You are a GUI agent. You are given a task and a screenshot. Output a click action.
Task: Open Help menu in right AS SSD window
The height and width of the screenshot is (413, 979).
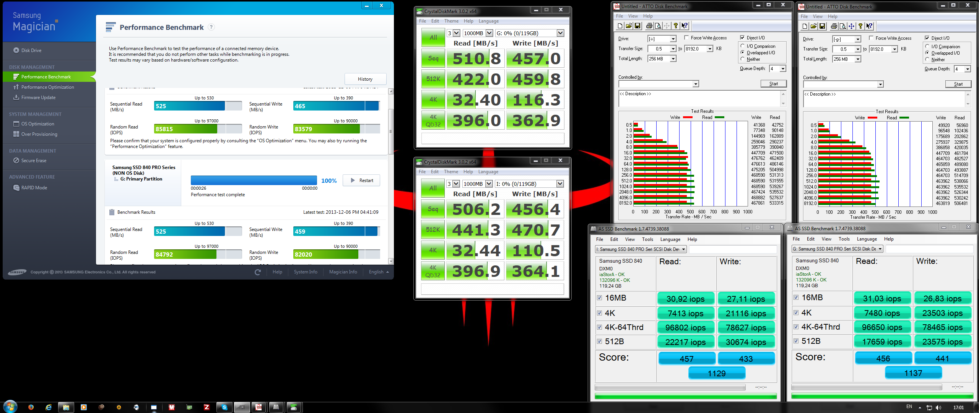tap(889, 239)
